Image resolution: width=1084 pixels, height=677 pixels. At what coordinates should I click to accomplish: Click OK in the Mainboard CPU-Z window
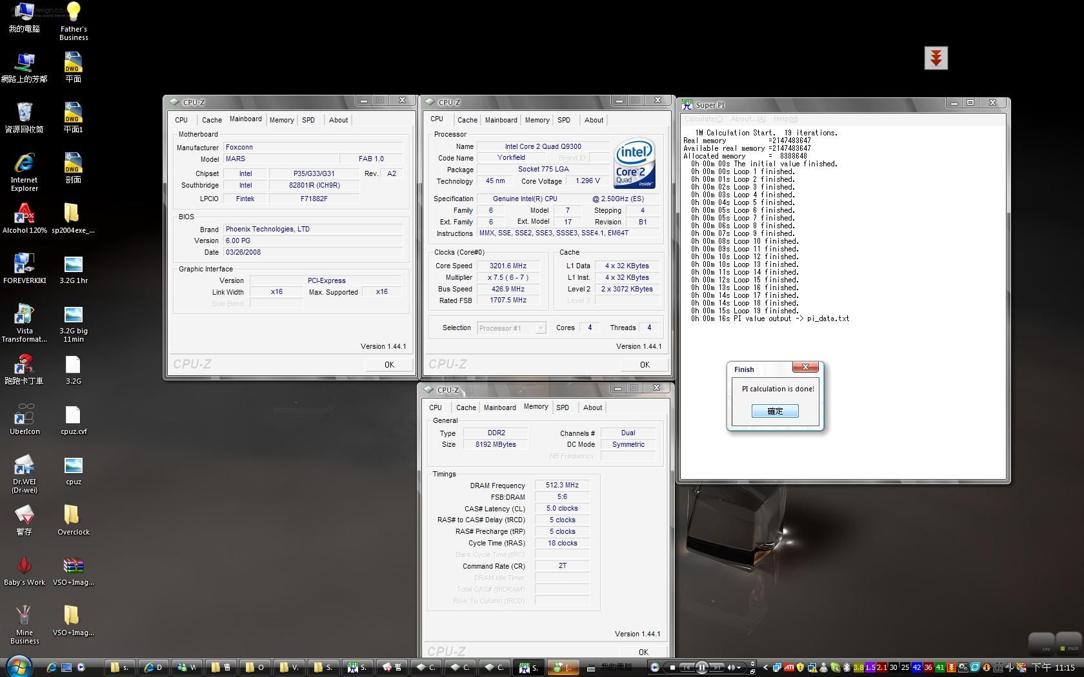click(389, 364)
